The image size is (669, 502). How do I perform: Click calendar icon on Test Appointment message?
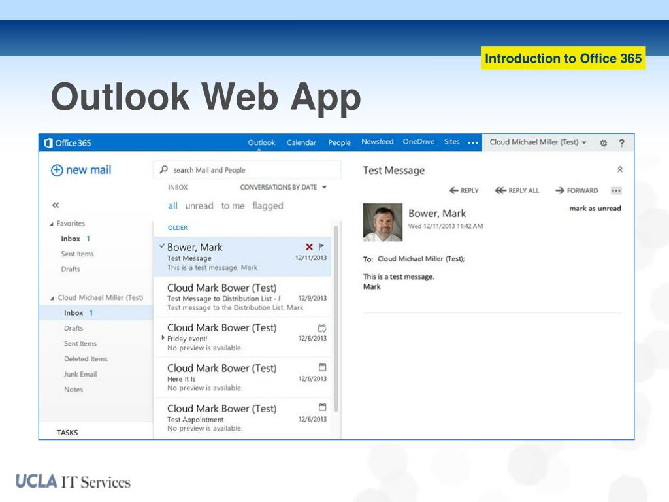[x=323, y=407]
